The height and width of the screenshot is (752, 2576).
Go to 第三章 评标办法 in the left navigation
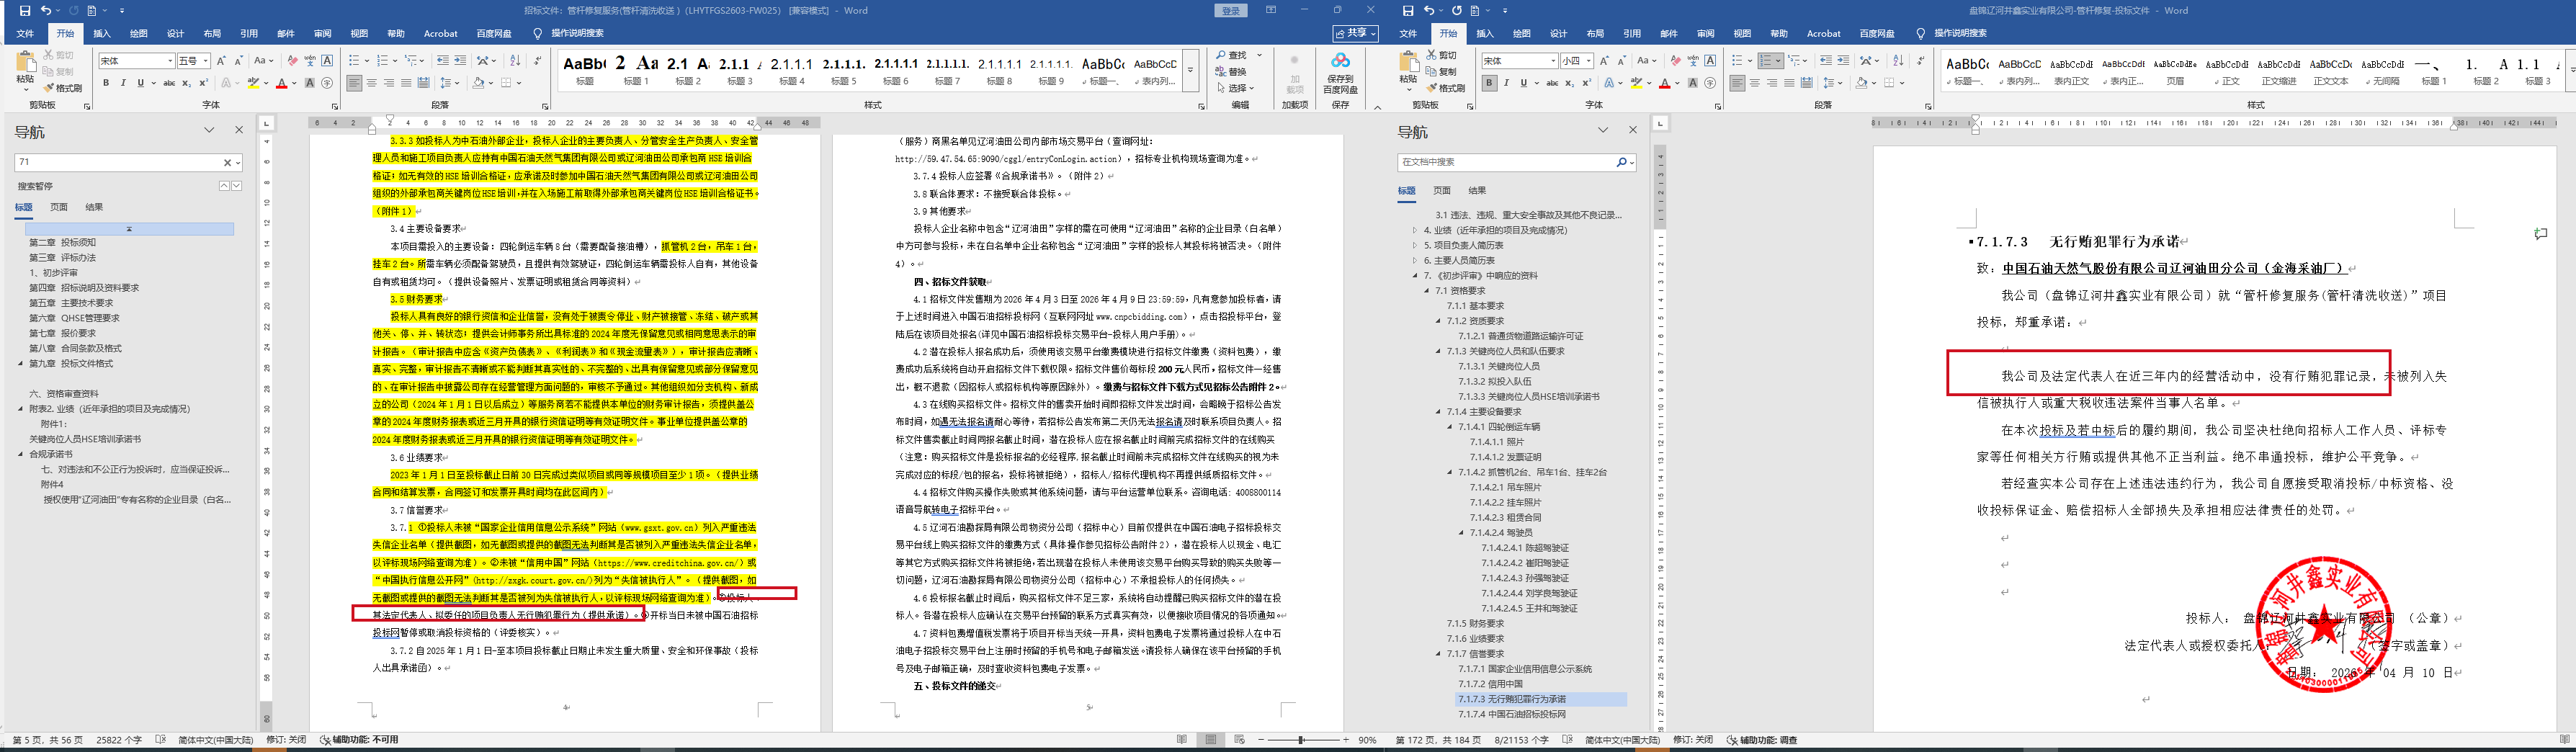[x=62, y=257]
